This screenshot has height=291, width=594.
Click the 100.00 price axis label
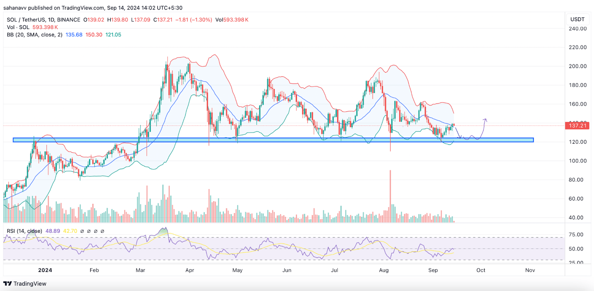click(578, 161)
